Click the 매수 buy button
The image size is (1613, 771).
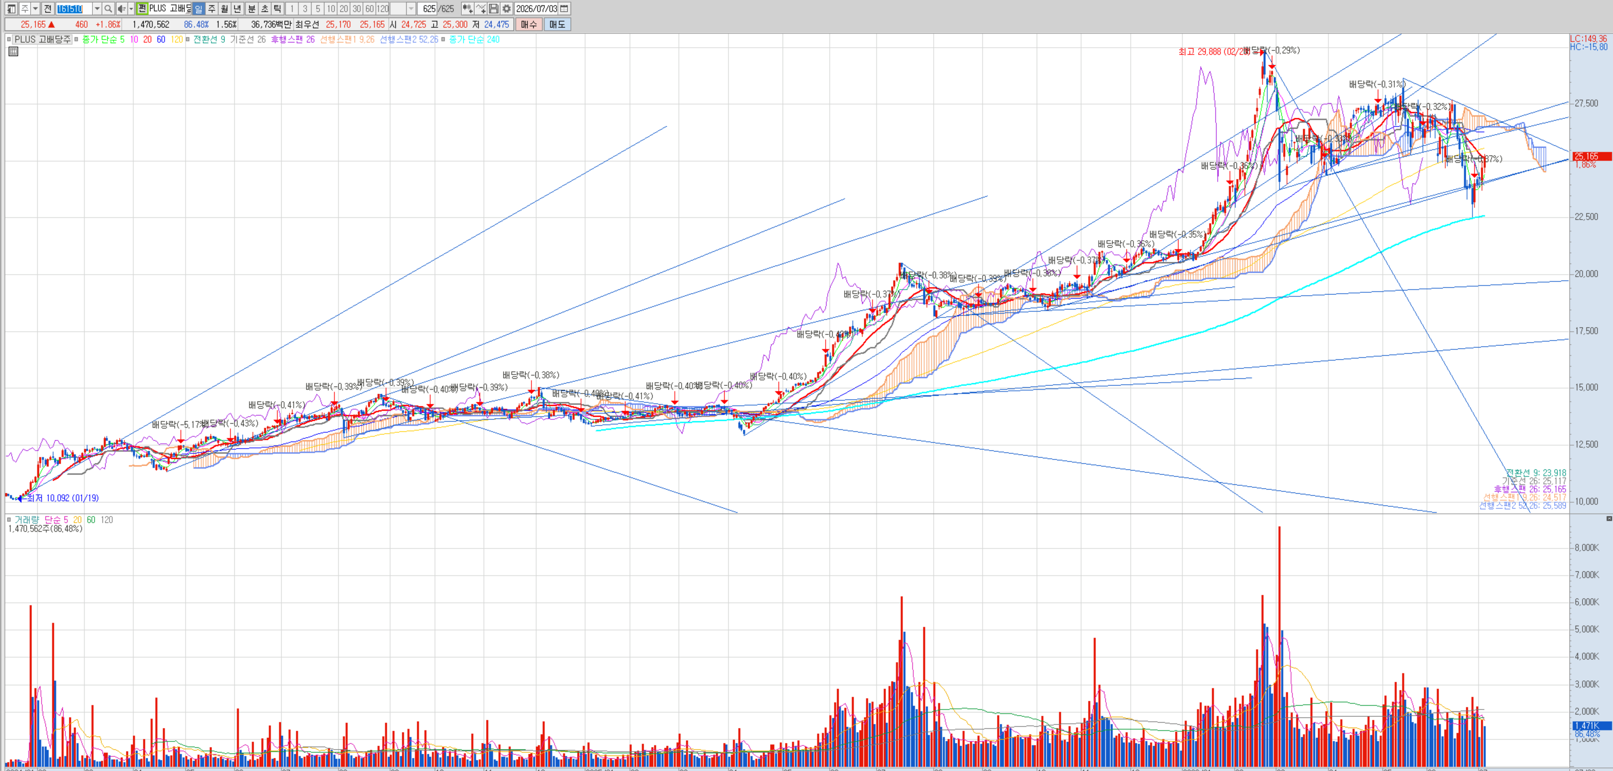(529, 24)
